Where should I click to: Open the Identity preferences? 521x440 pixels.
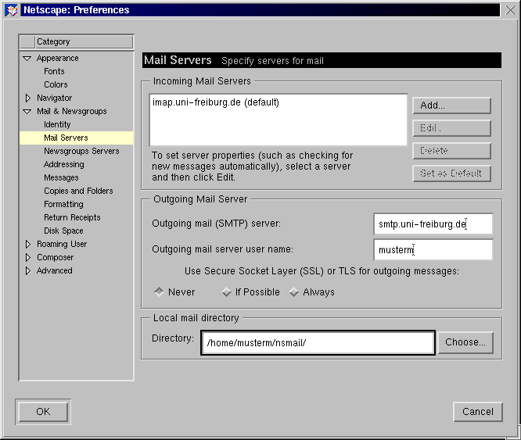click(x=57, y=124)
